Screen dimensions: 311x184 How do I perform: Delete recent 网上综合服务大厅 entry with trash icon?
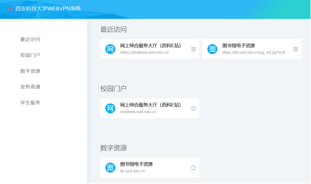point(193,49)
